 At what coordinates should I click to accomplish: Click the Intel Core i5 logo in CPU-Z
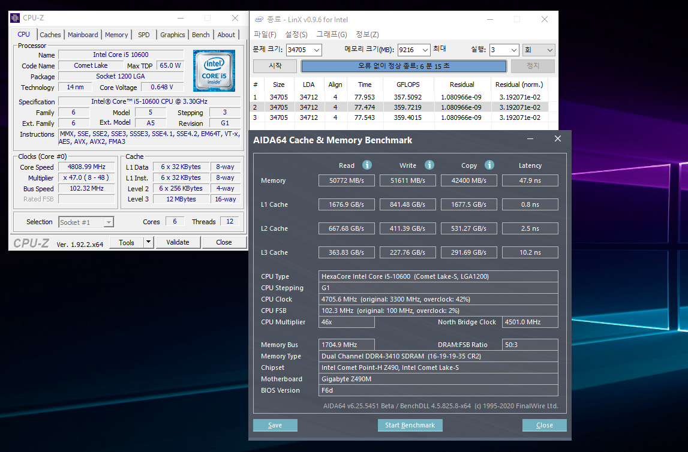(214, 71)
